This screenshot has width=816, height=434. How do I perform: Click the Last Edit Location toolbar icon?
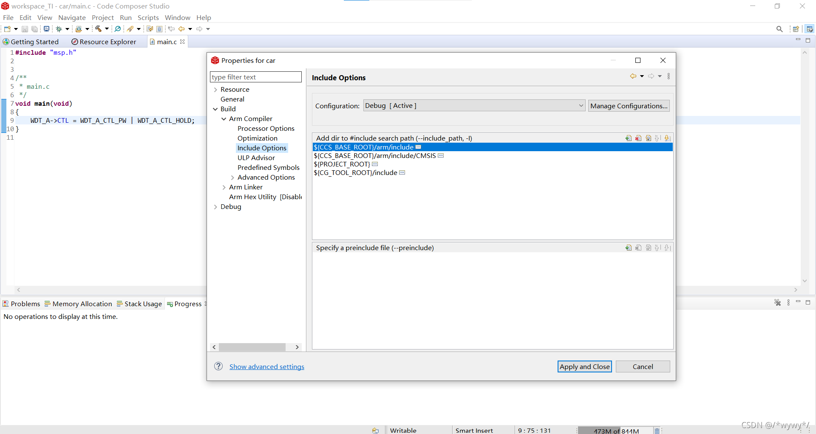171,29
